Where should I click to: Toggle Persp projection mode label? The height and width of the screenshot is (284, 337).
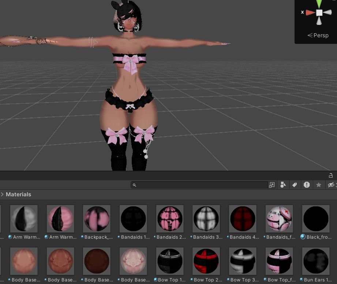pos(318,35)
